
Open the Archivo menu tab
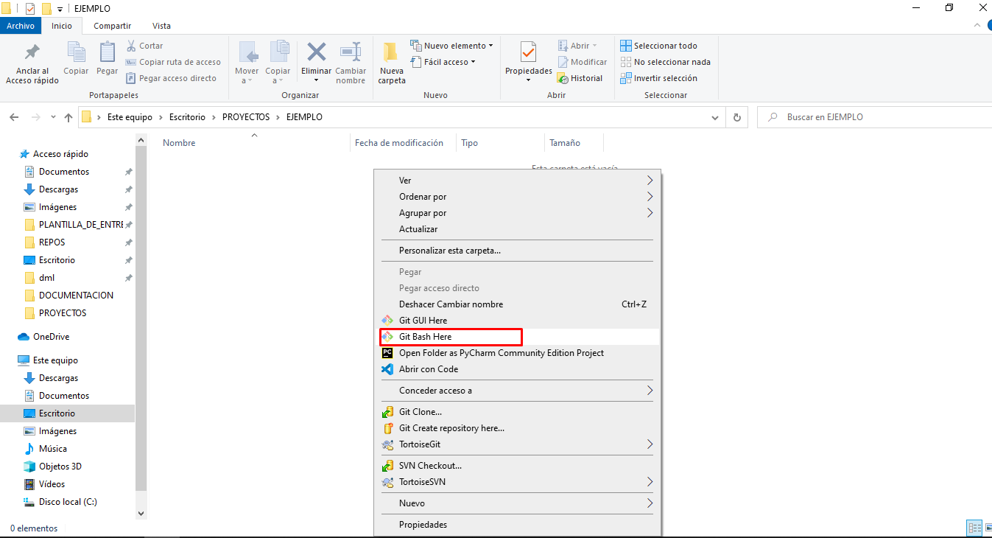click(21, 26)
